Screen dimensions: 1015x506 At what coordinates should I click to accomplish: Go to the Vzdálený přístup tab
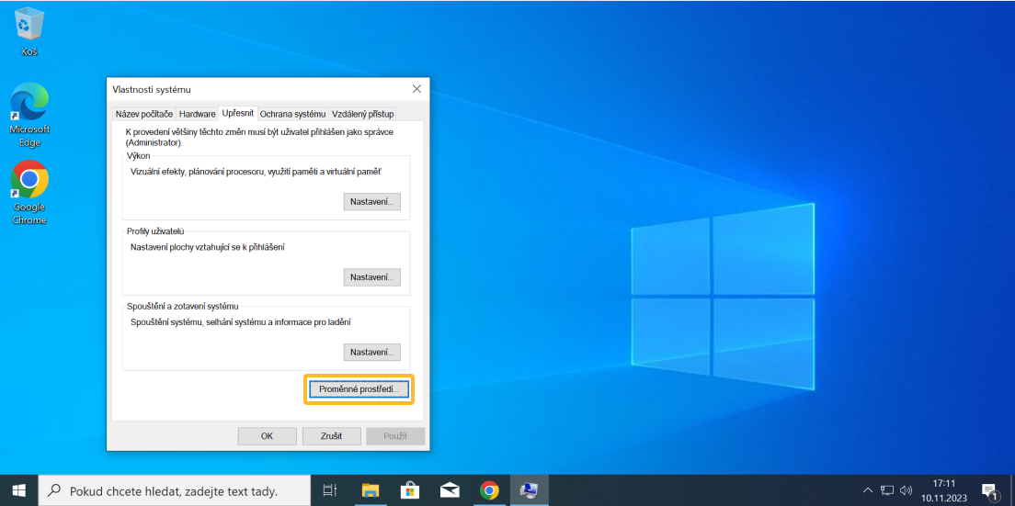(362, 114)
